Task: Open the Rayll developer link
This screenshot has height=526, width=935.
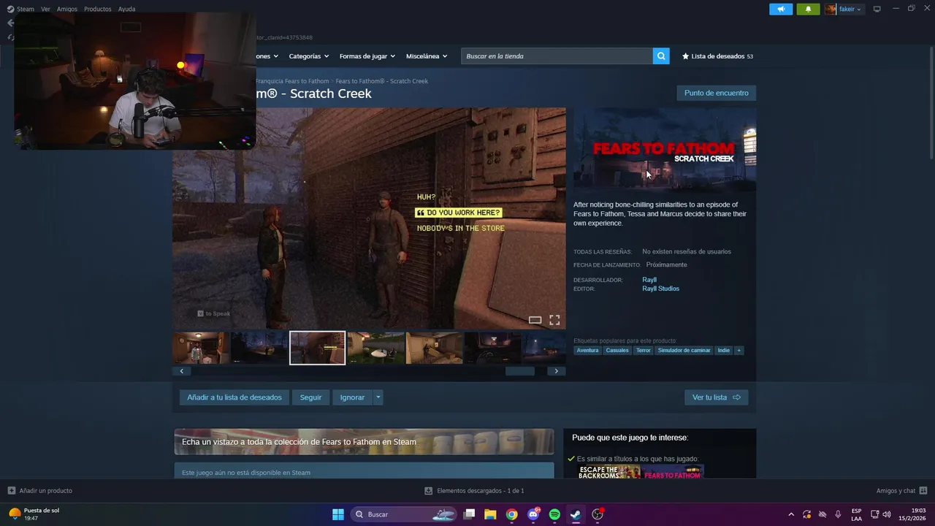Action: (649, 280)
